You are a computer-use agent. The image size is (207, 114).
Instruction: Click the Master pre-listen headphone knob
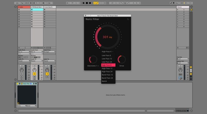point(180,78)
